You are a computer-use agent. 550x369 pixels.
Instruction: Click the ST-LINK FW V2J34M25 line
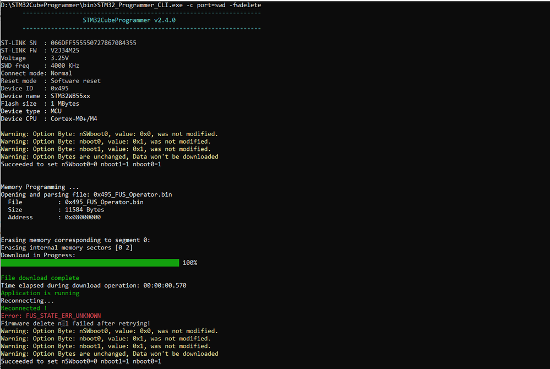(40, 51)
